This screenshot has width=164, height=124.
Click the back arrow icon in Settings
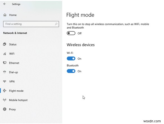(5, 4)
